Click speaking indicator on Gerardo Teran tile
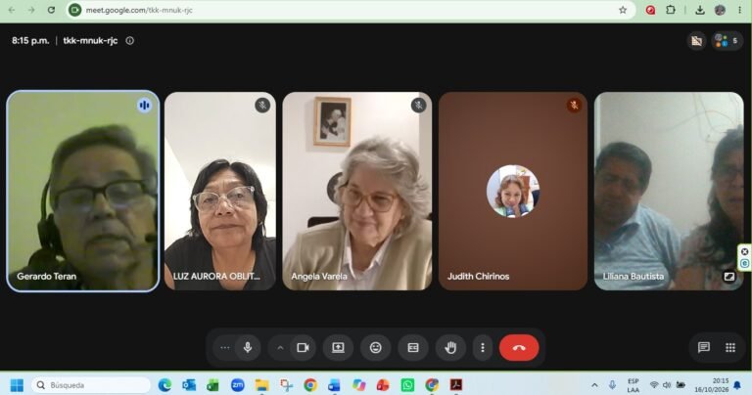Viewport: 752px width, 395px height. pos(144,105)
